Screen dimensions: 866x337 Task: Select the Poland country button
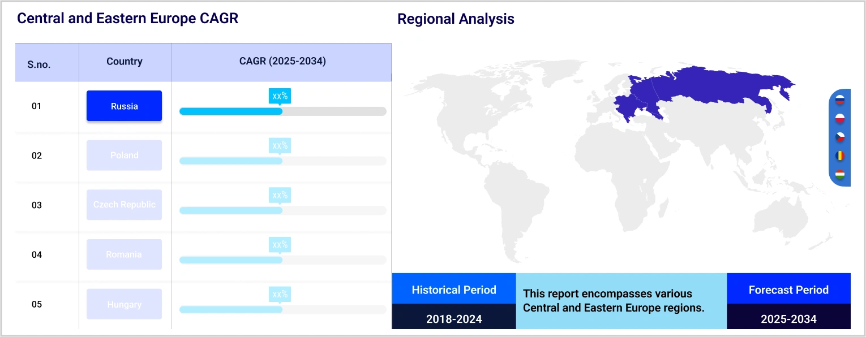(x=124, y=155)
